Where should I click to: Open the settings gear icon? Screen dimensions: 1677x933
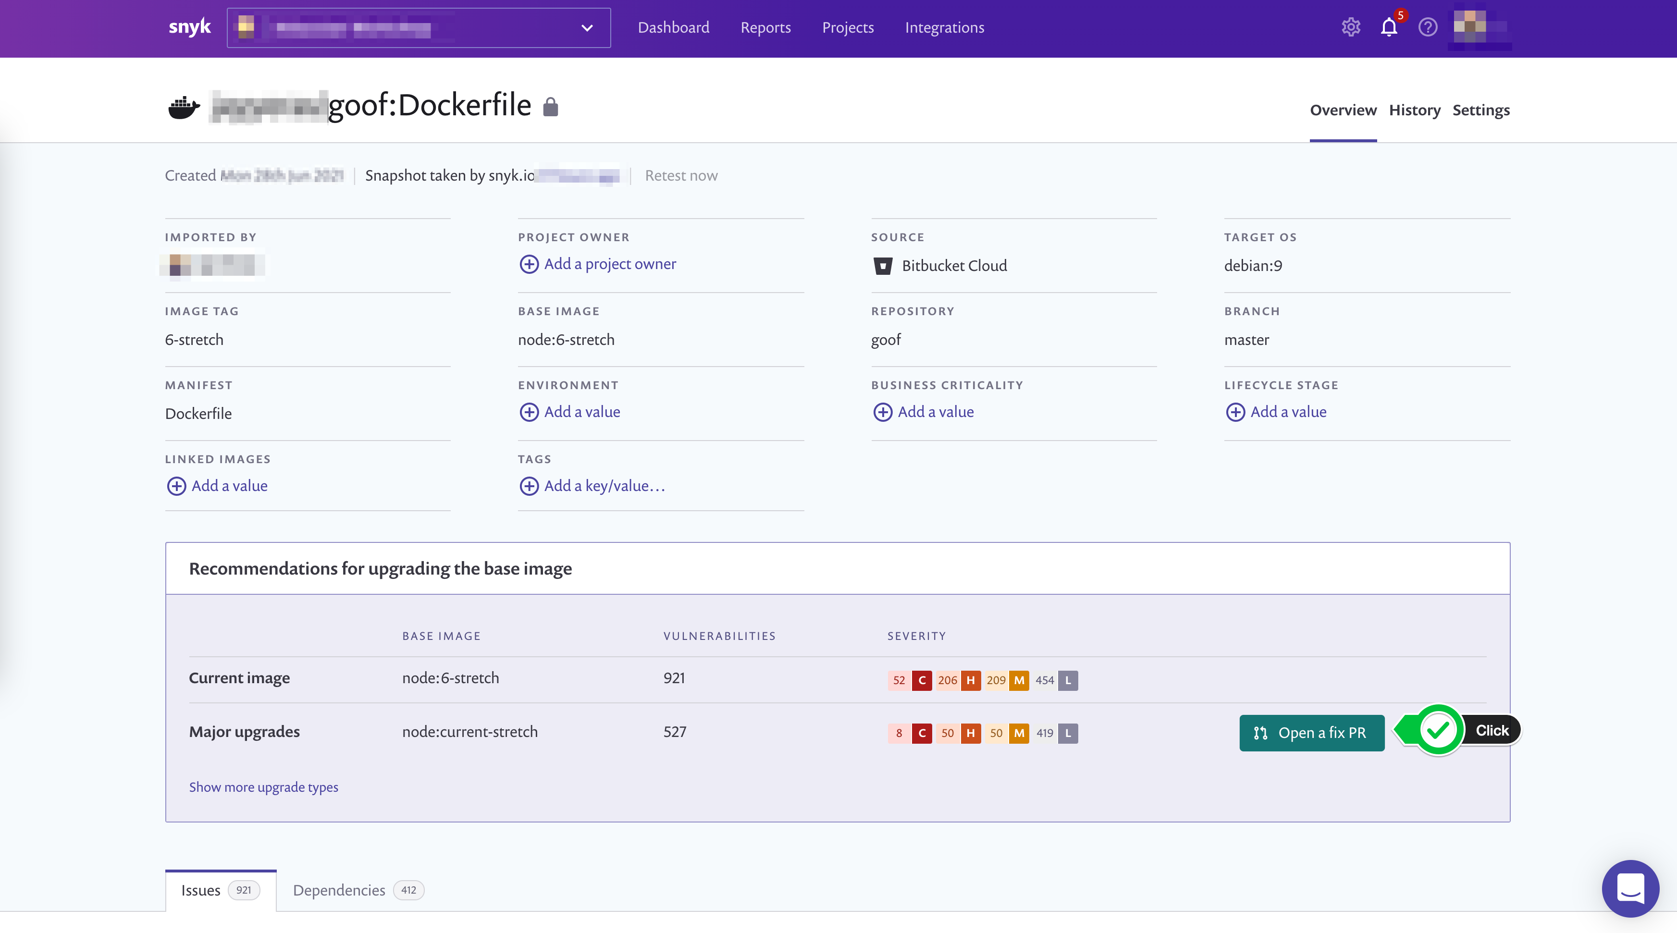[1351, 27]
